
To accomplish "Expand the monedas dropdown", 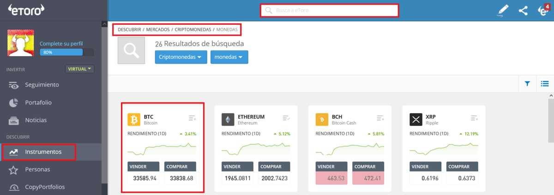I will [229, 57].
